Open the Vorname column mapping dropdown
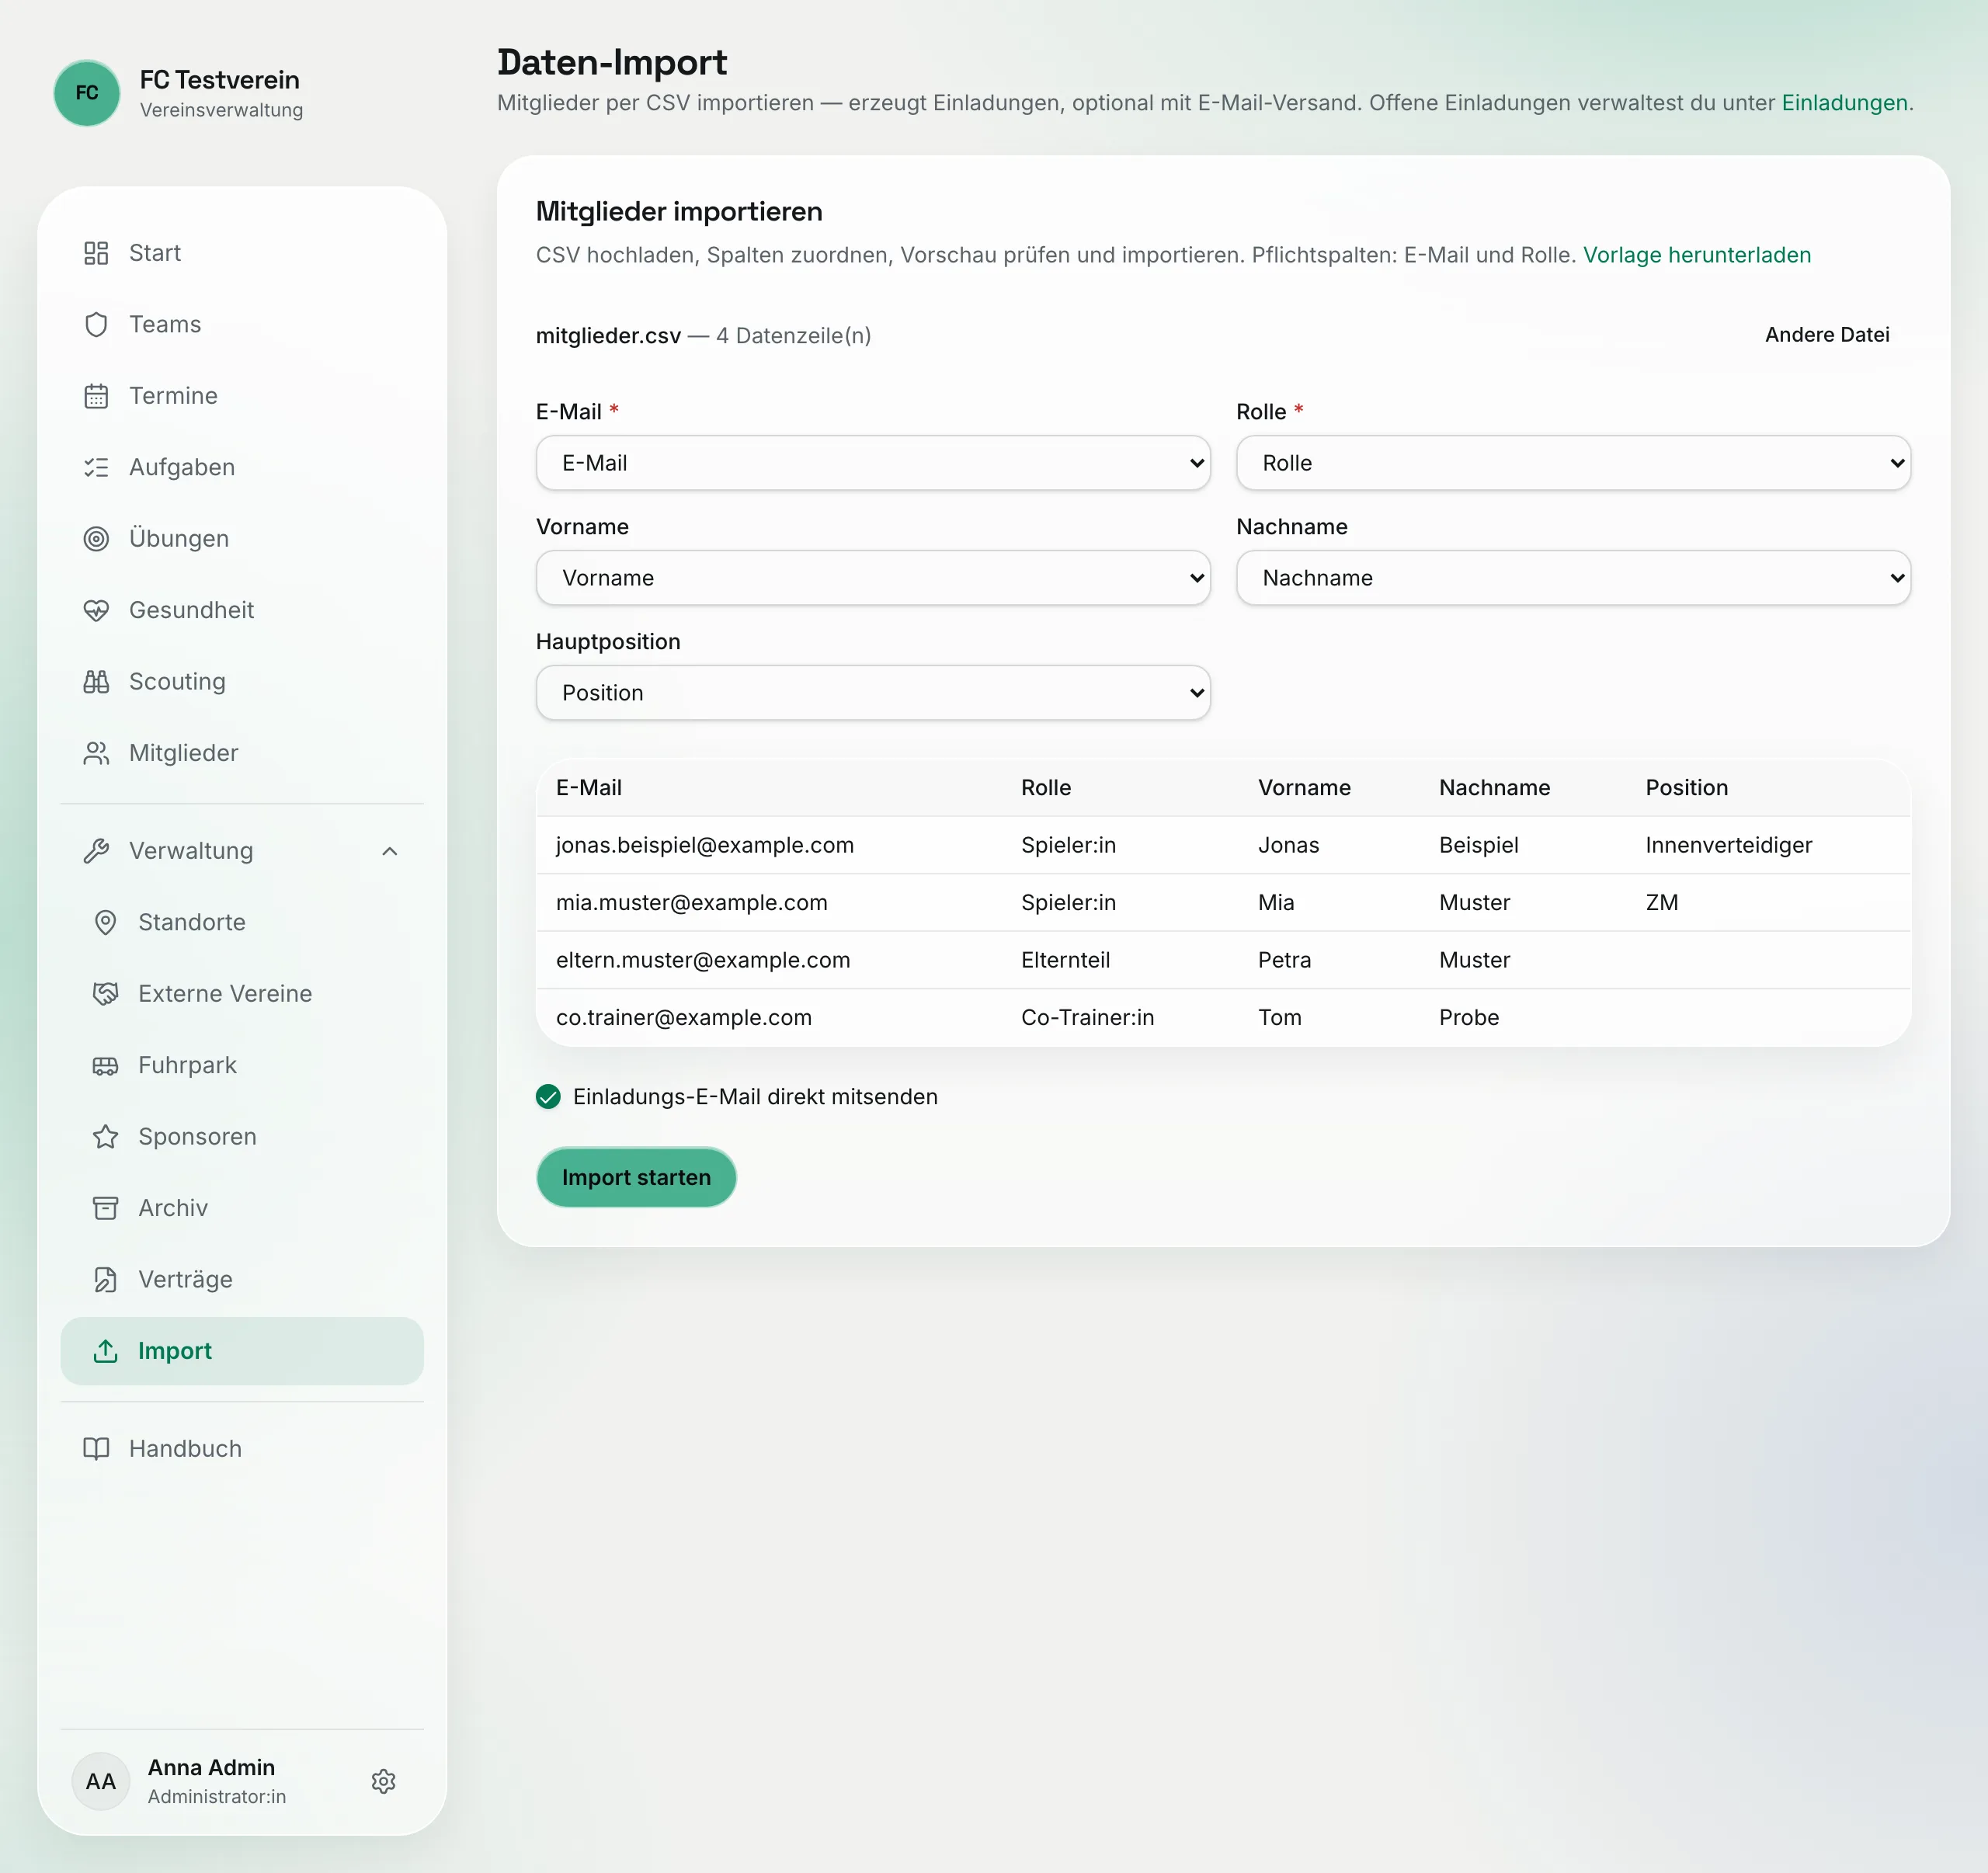The width and height of the screenshot is (1988, 1873). [x=873, y=578]
